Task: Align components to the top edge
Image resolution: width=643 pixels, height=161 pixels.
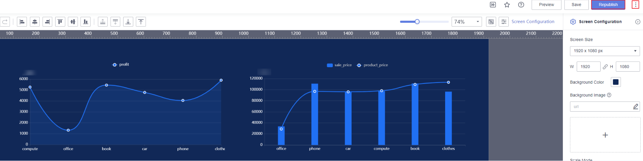Action: [60, 22]
